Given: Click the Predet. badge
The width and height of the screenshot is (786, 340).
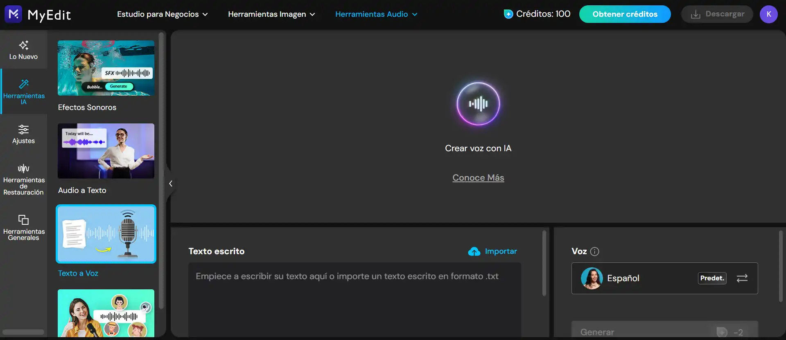Looking at the screenshot, I should tap(712, 278).
